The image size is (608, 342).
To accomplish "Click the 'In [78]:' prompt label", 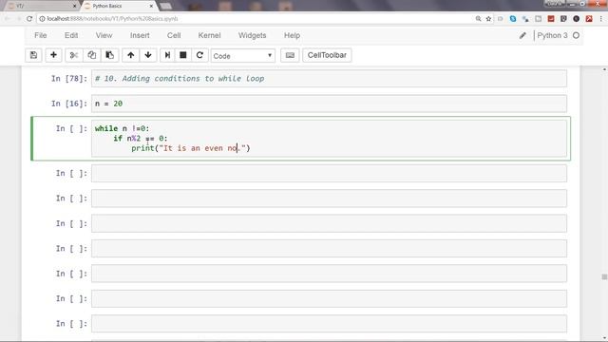I will click(69, 79).
